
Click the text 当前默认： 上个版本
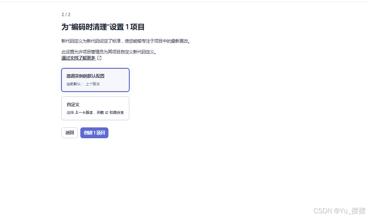(83, 84)
